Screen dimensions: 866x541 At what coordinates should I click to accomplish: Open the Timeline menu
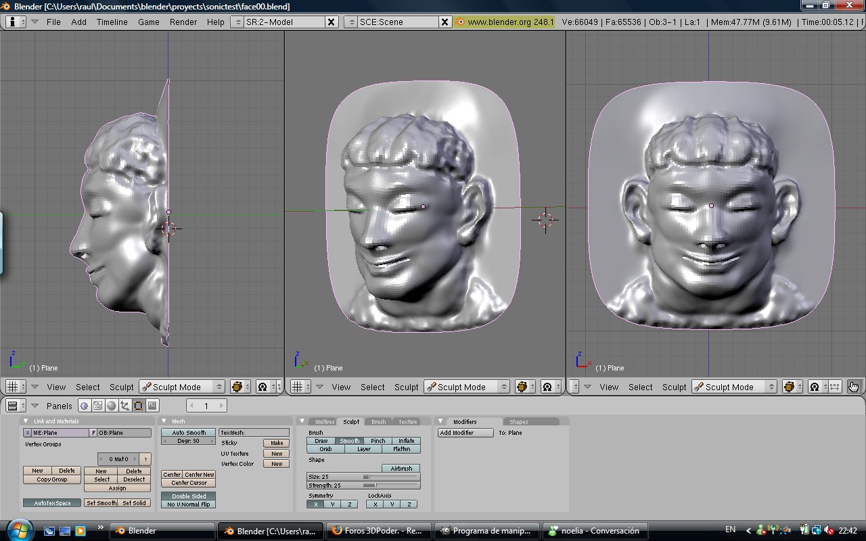click(x=112, y=22)
